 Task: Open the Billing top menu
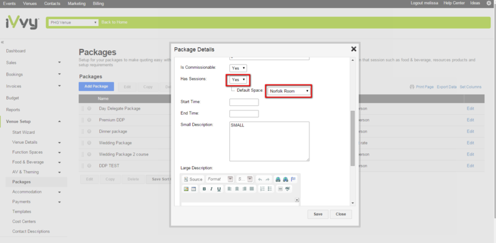coord(99,4)
